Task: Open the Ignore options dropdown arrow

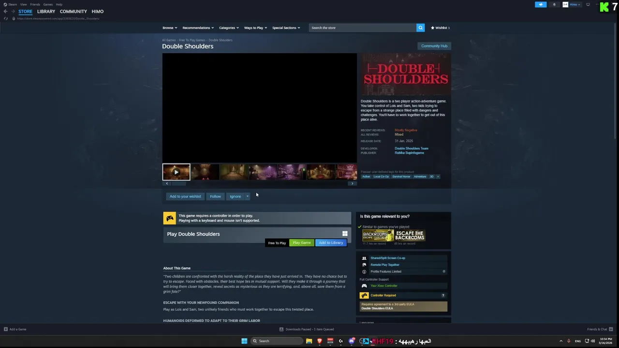Action: [x=247, y=196]
